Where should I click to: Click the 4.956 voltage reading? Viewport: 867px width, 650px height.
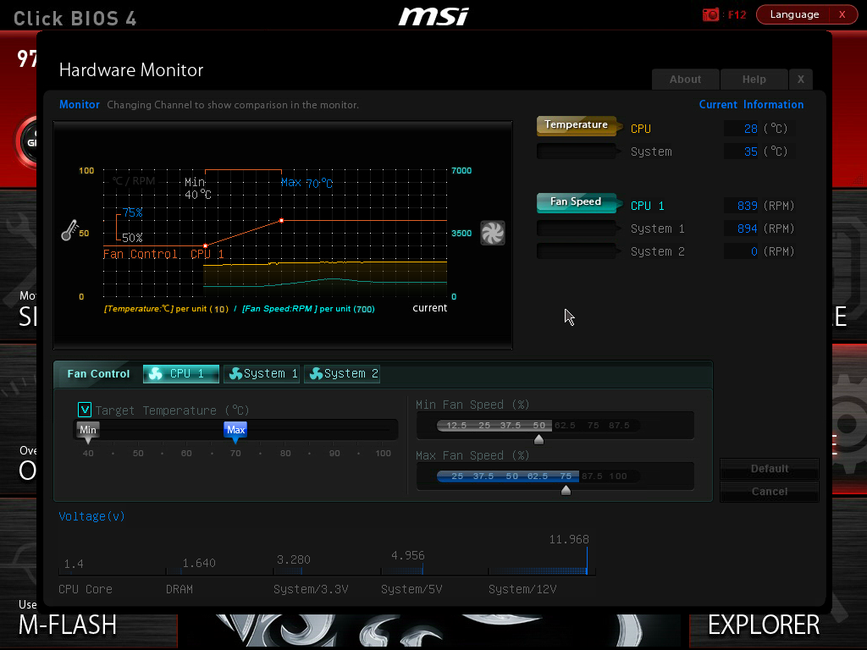click(x=407, y=555)
